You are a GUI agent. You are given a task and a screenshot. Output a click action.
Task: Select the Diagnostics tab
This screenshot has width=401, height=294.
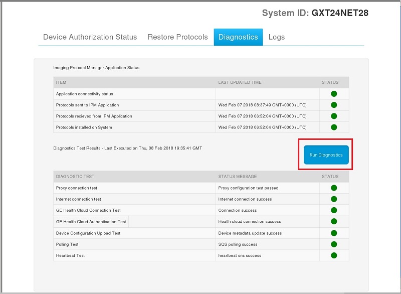tap(238, 37)
